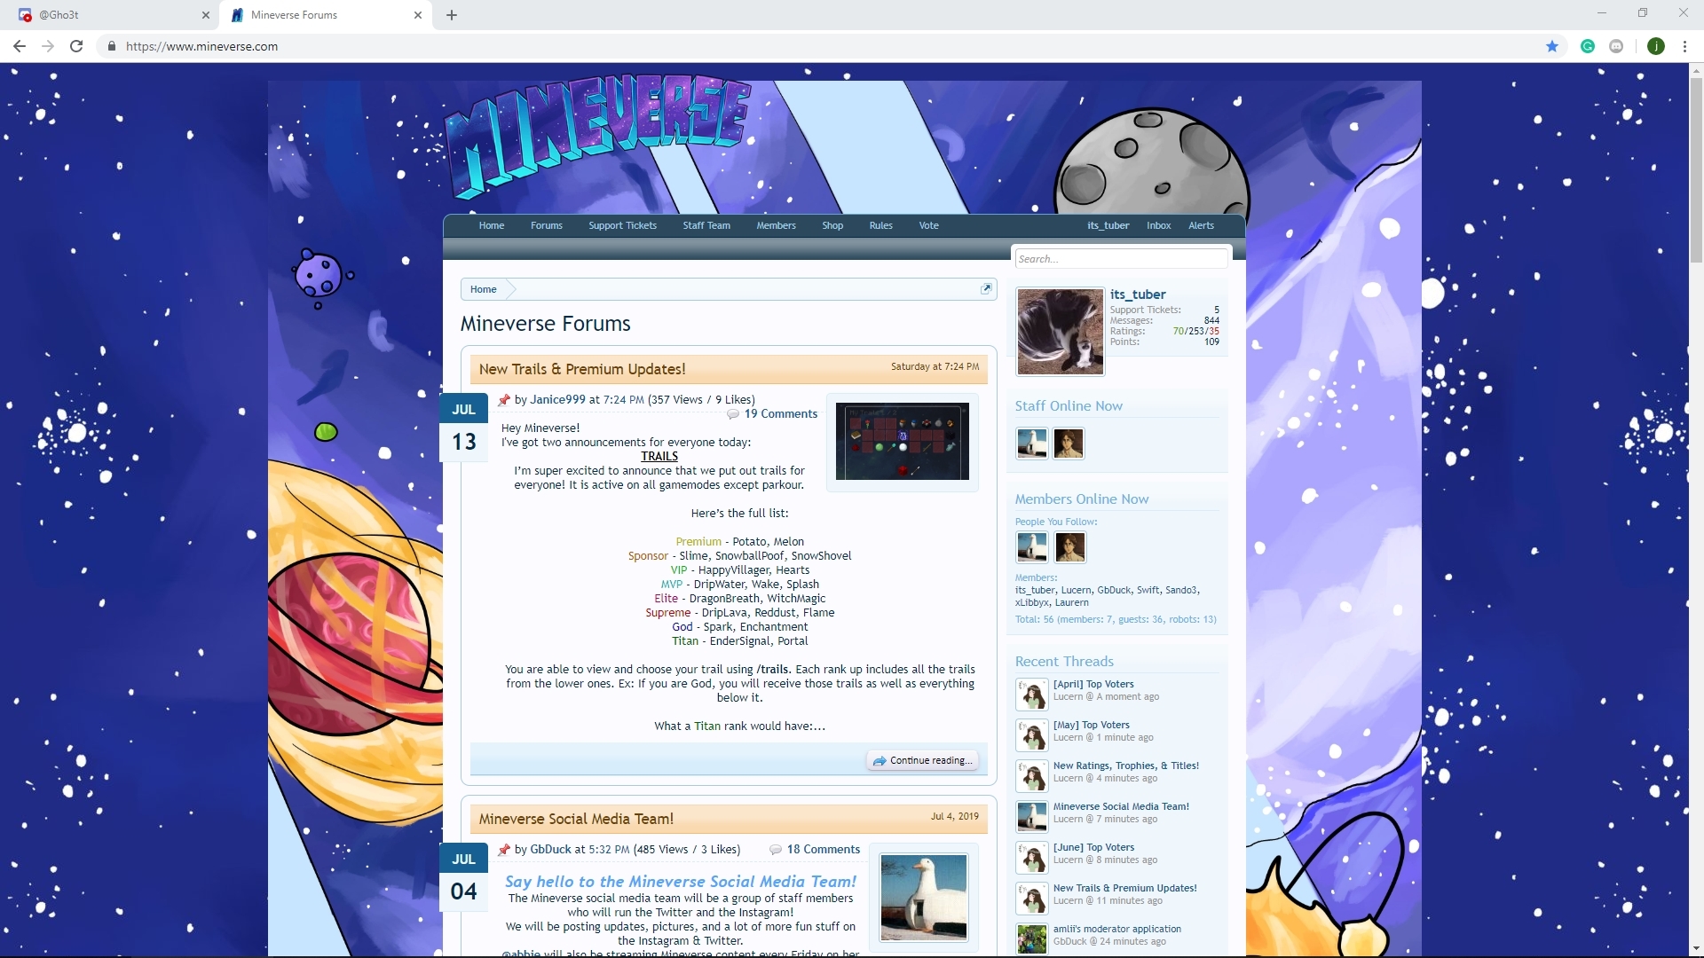The width and height of the screenshot is (1704, 958).
Task: Open a new browser tab
Action: [452, 15]
